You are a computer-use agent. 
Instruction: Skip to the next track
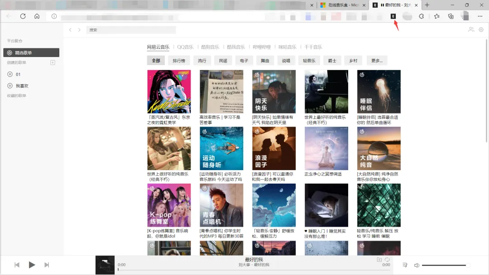[47, 265]
